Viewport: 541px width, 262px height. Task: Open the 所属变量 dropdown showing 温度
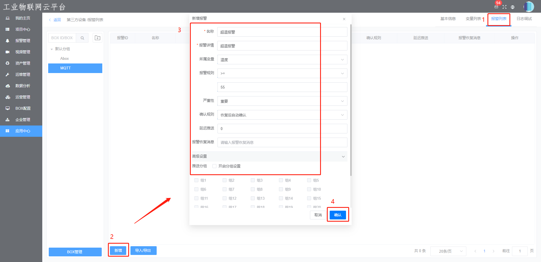pos(282,60)
